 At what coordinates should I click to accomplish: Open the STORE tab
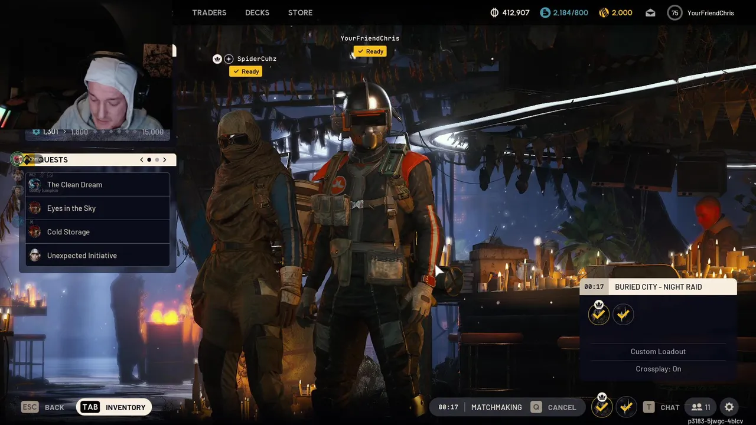pos(300,12)
